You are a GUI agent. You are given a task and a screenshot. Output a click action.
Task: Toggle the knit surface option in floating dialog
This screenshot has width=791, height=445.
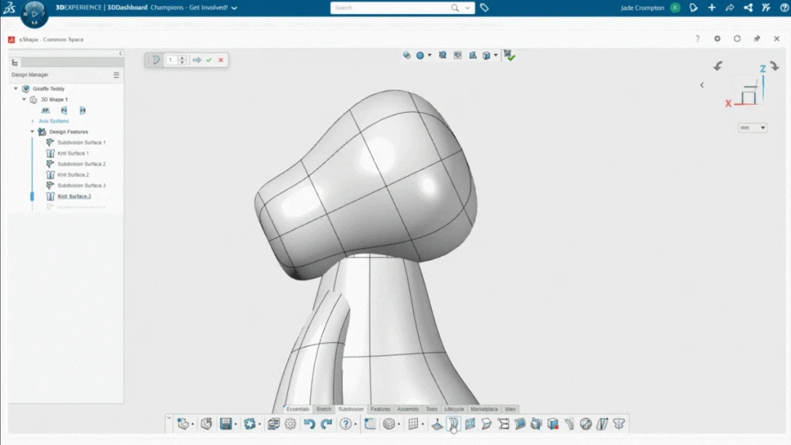point(155,59)
